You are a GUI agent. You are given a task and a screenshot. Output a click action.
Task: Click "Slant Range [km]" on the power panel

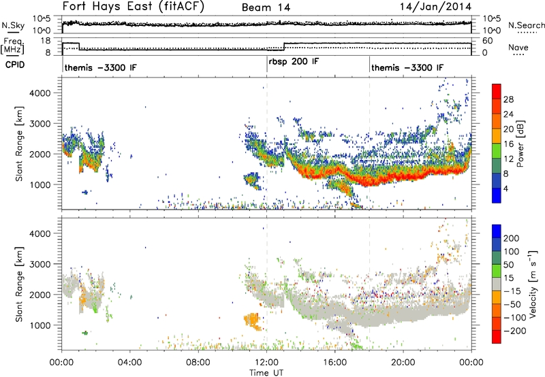click(19, 144)
